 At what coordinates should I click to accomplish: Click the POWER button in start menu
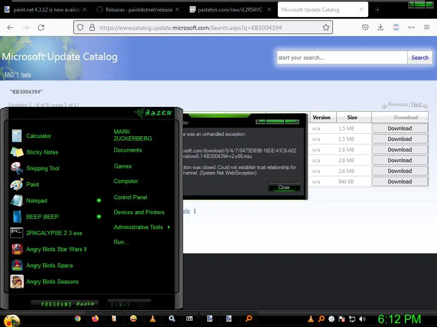129,304
